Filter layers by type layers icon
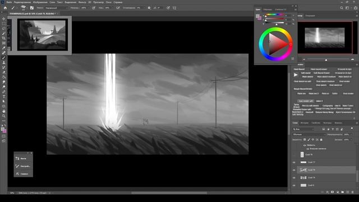359x202 pixels. [333, 129]
